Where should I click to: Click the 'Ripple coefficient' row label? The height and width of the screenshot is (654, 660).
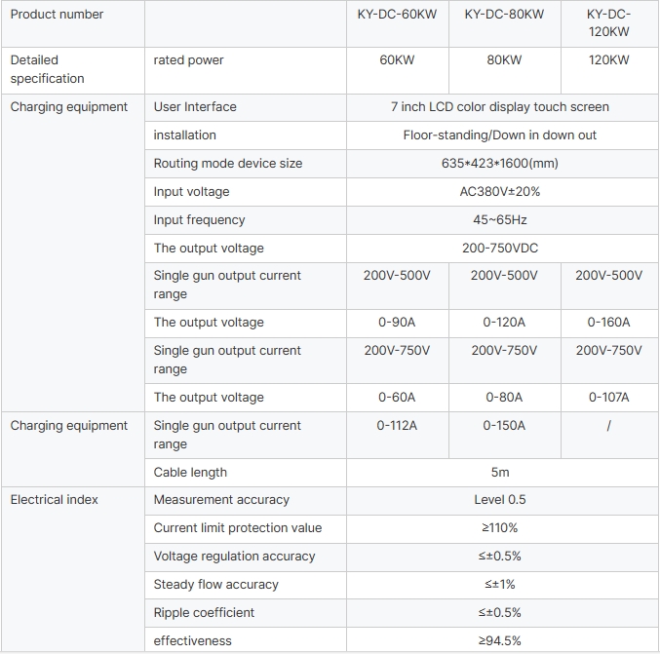(204, 613)
